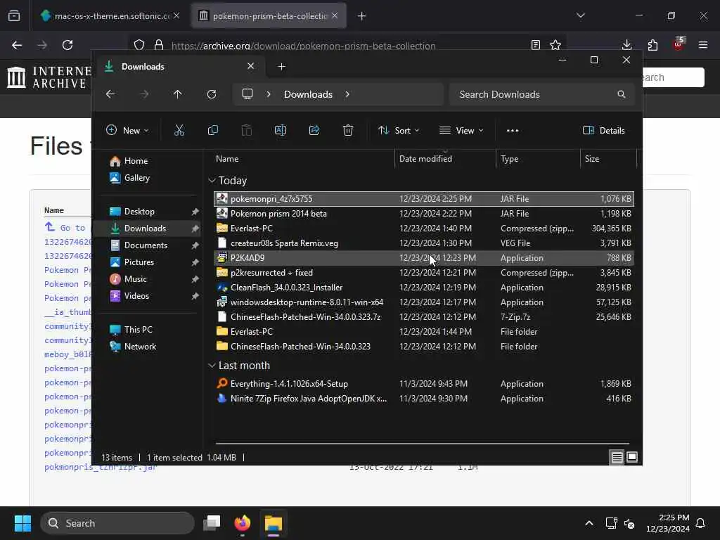Select createur08s Sparta Remix.veg file
720x540 pixels.
424,243
